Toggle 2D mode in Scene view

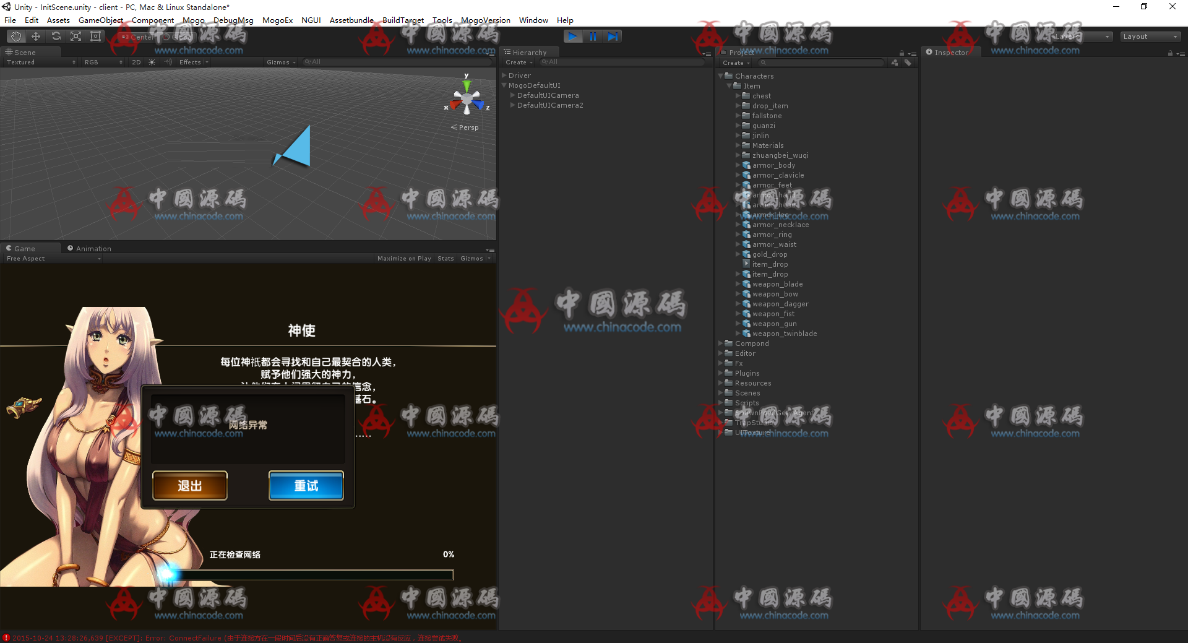[136, 63]
